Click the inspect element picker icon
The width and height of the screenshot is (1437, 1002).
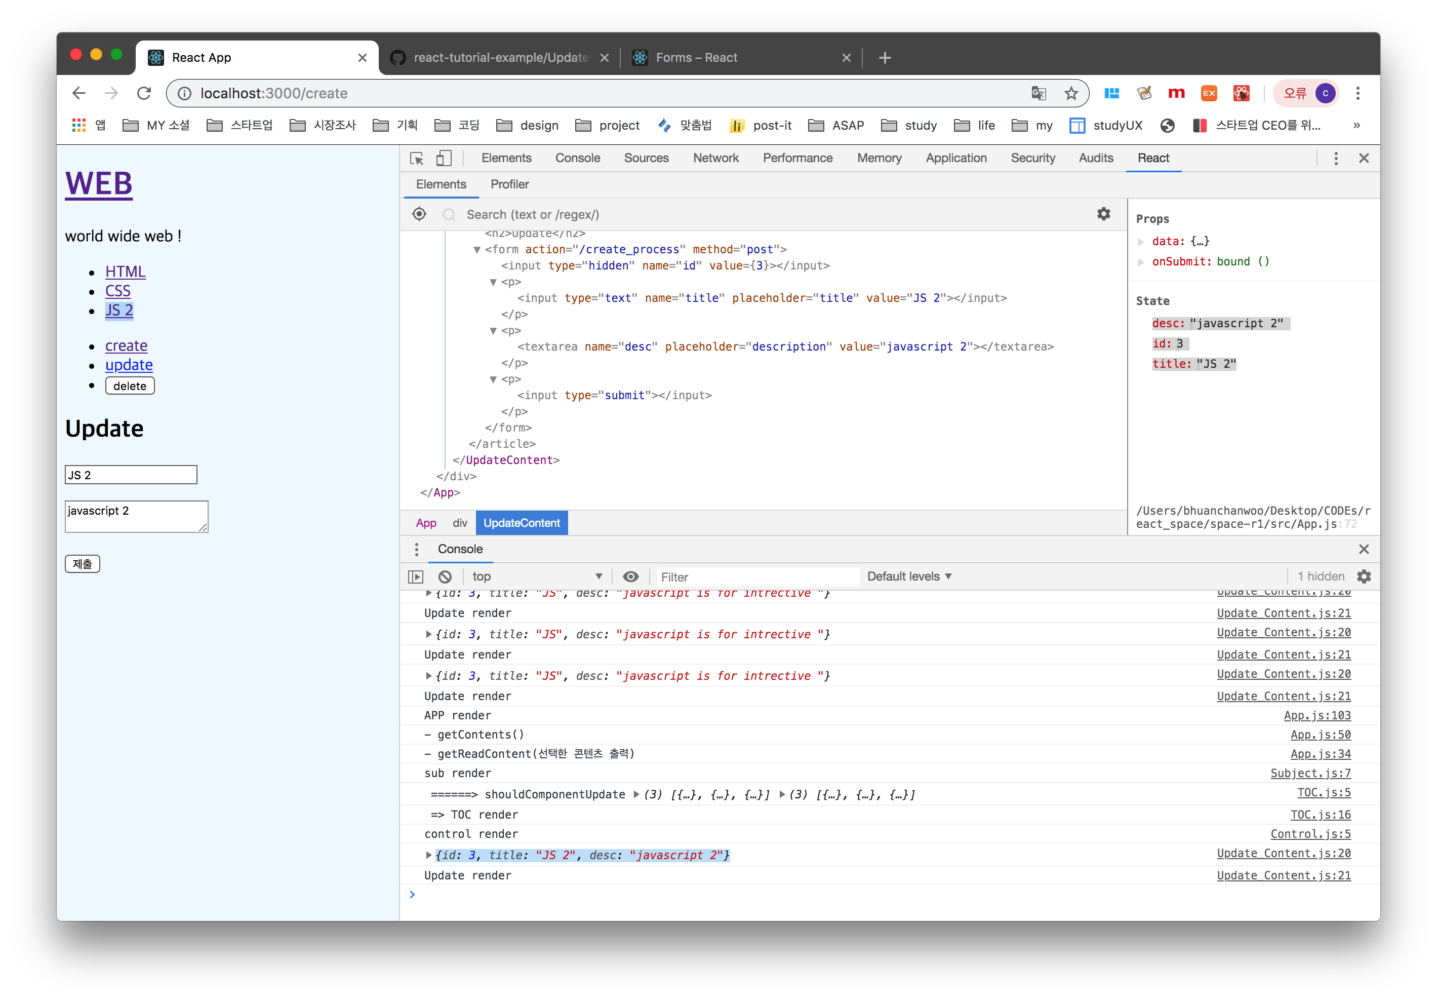417,159
